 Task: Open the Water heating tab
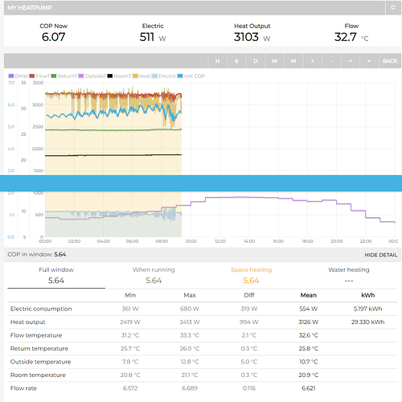tap(349, 276)
